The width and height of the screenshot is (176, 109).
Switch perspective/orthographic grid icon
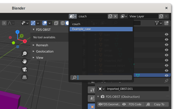(25, 77)
